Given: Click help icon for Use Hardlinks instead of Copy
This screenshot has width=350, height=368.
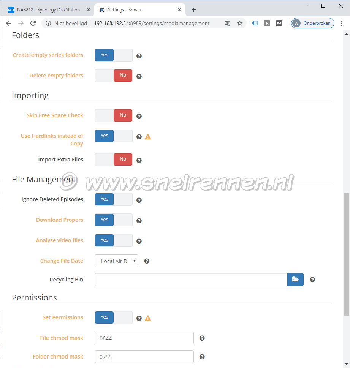Looking at the screenshot, I should (139, 137).
